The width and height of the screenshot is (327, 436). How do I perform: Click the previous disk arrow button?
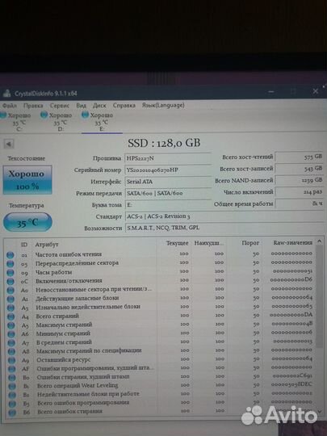[9, 144]
